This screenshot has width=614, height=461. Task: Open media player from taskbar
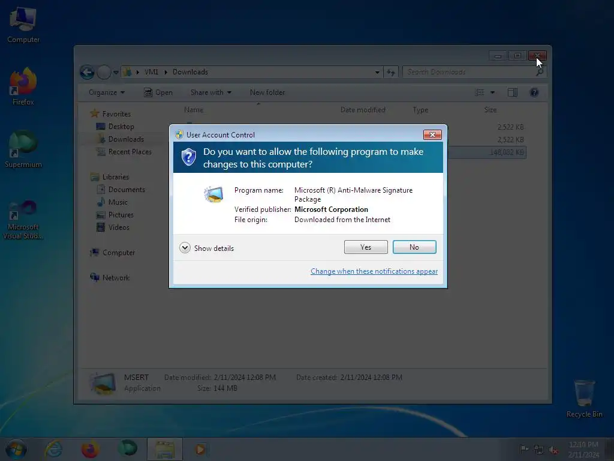pyautogui.click(x=200, y=449)
